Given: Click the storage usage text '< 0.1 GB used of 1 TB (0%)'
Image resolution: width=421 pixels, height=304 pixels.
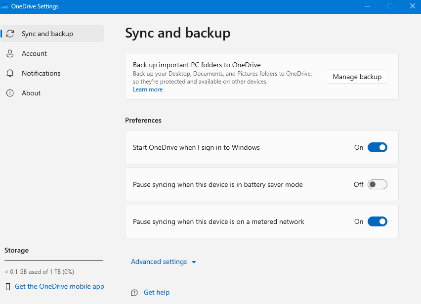Looking at the screenshot, I should coord(40,272).
